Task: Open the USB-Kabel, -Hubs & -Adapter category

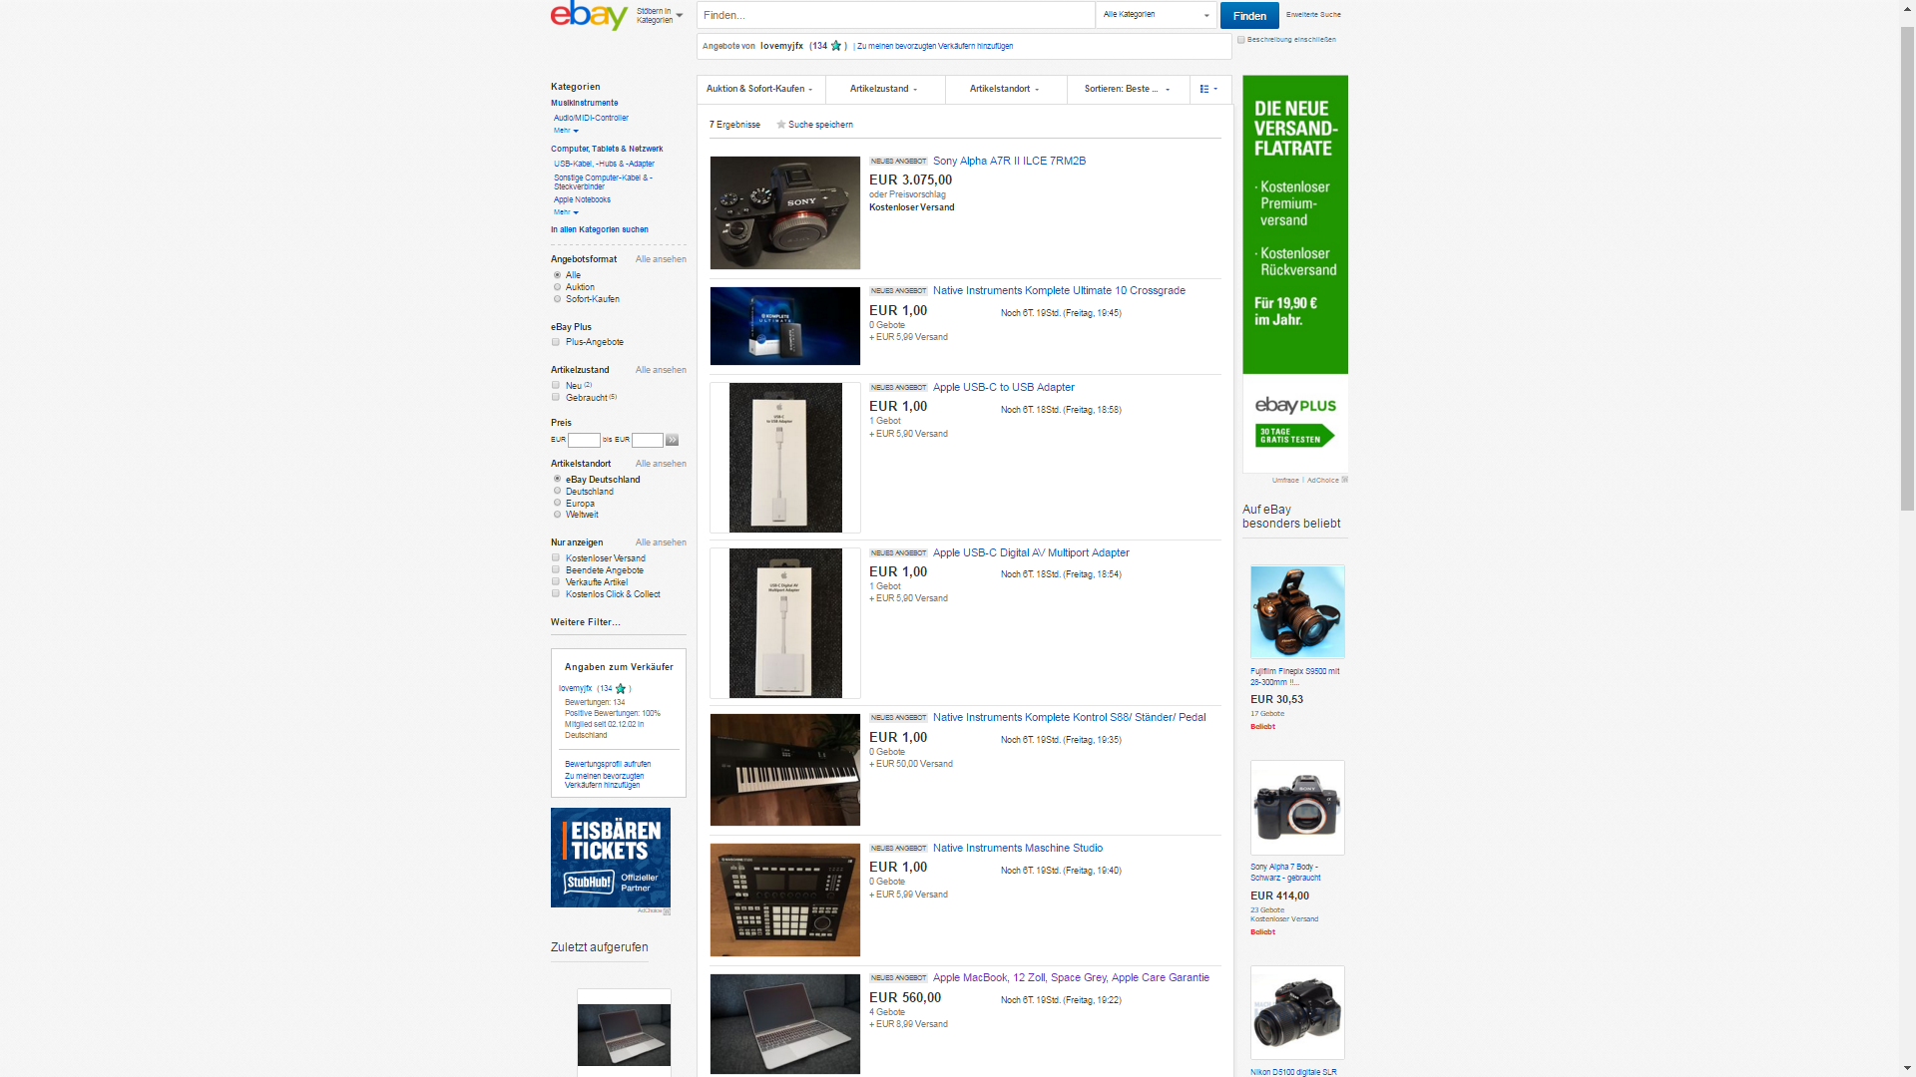Action: tap(604, 164)
